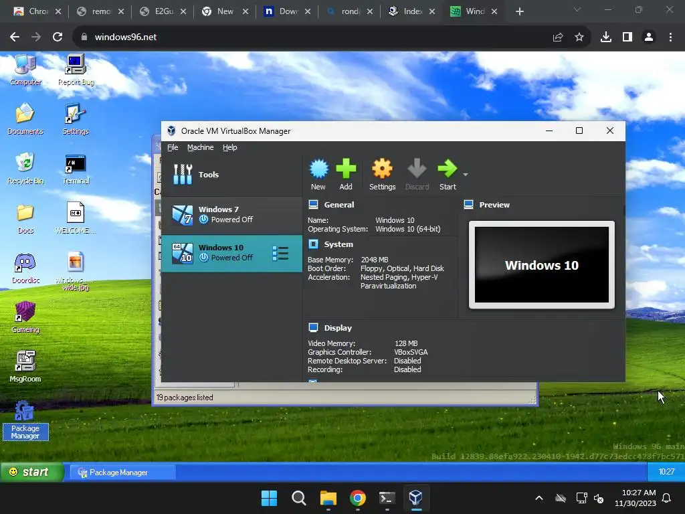Show hidden system tray icons

pyautogui.click(x=539, y=498)
